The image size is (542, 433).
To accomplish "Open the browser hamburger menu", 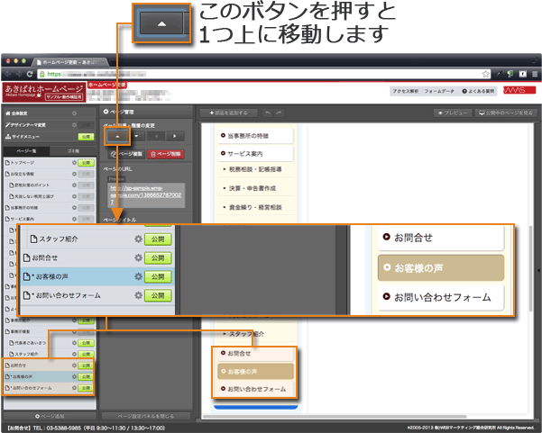I will click(x=535, y=73).
